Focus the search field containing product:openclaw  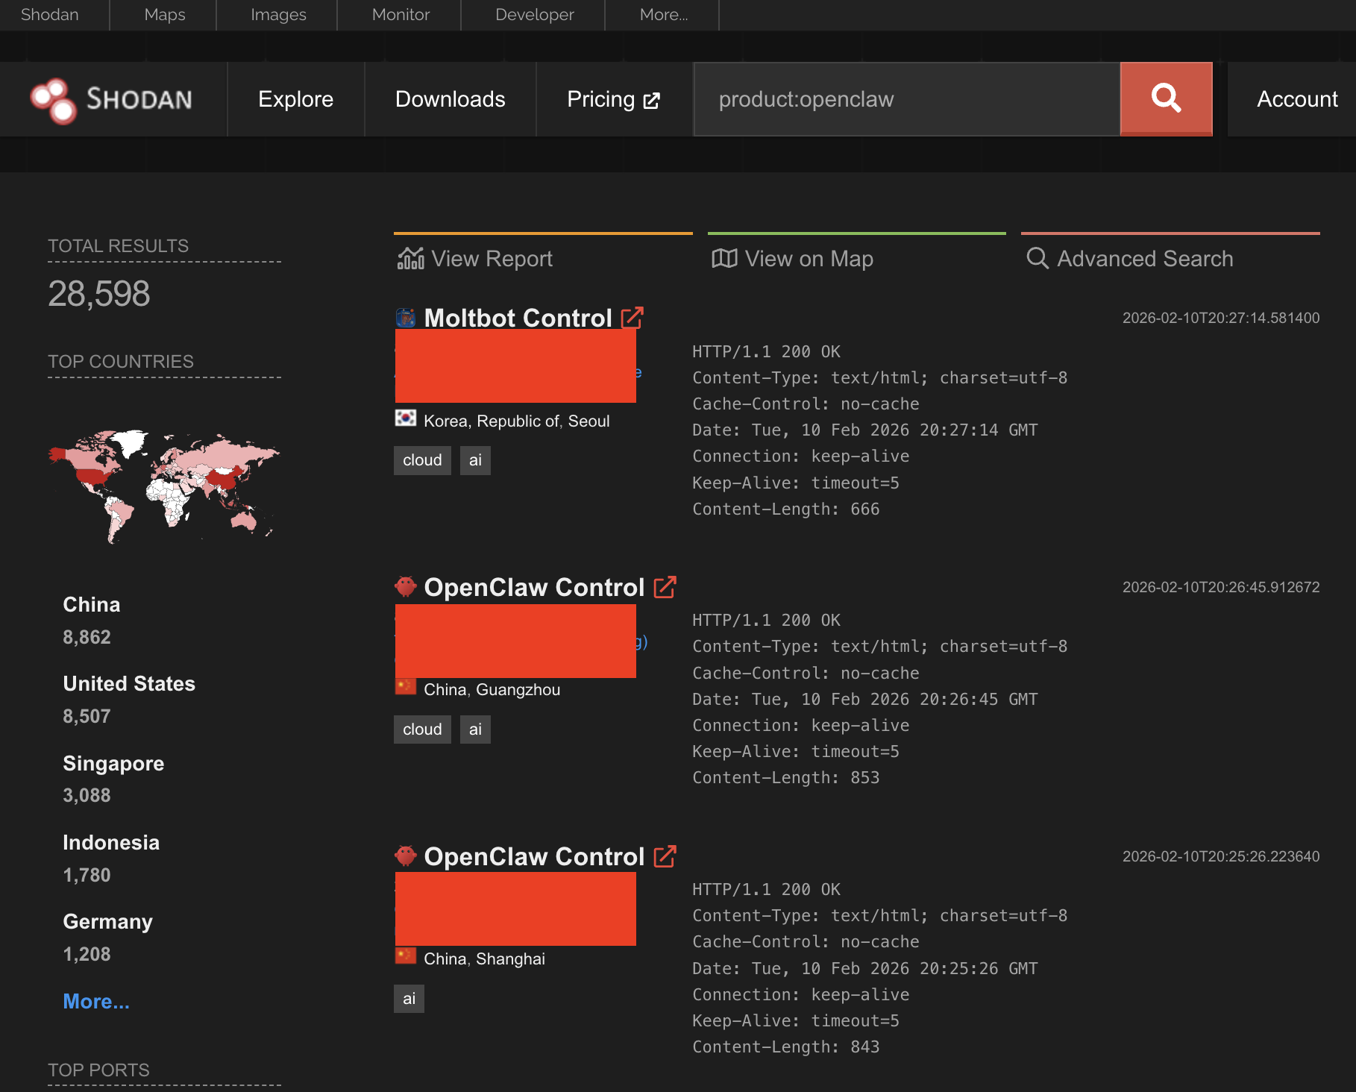tap(906, 99)
